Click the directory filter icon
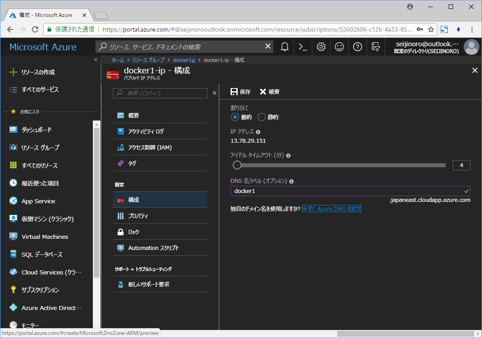The height and width of the screenshot is (338, 482). click(375, 46)
